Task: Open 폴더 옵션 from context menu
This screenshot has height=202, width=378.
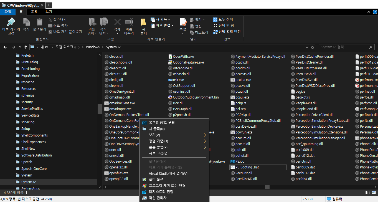Action: point(174,180)
